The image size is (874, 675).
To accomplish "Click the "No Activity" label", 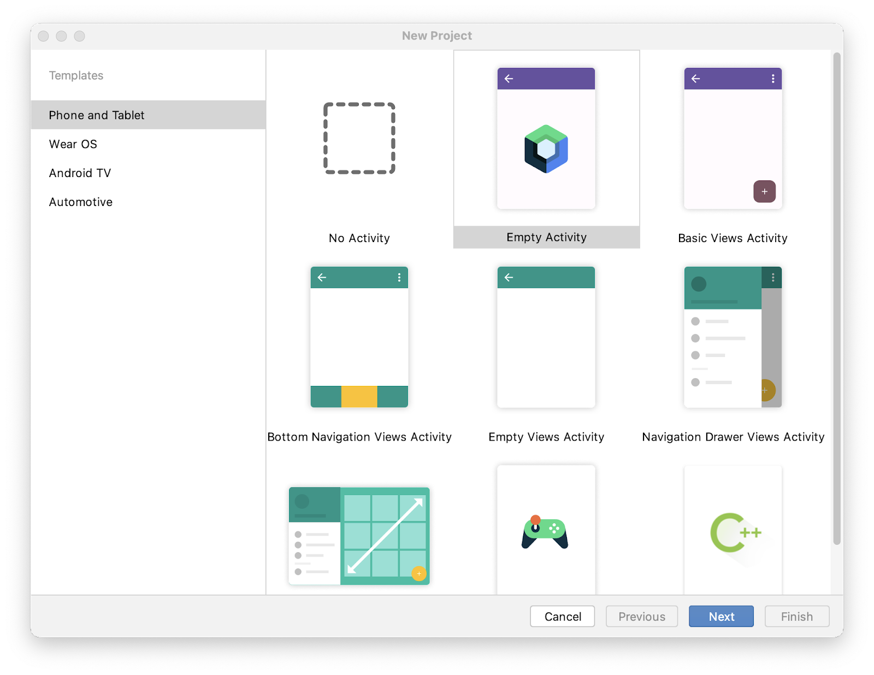I will click(x=359, y=238).
